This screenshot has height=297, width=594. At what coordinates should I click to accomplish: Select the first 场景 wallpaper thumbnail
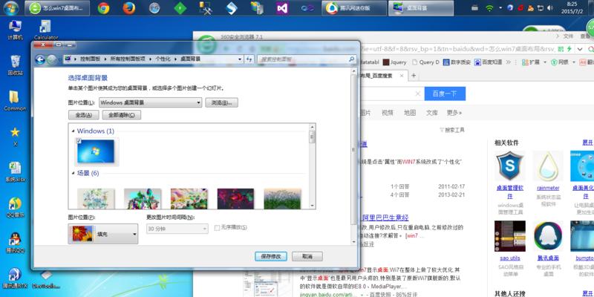tap(96, 198)
